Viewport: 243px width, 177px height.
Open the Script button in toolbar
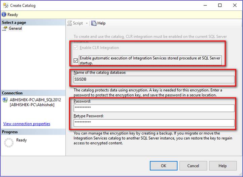[x=78, y=23]
